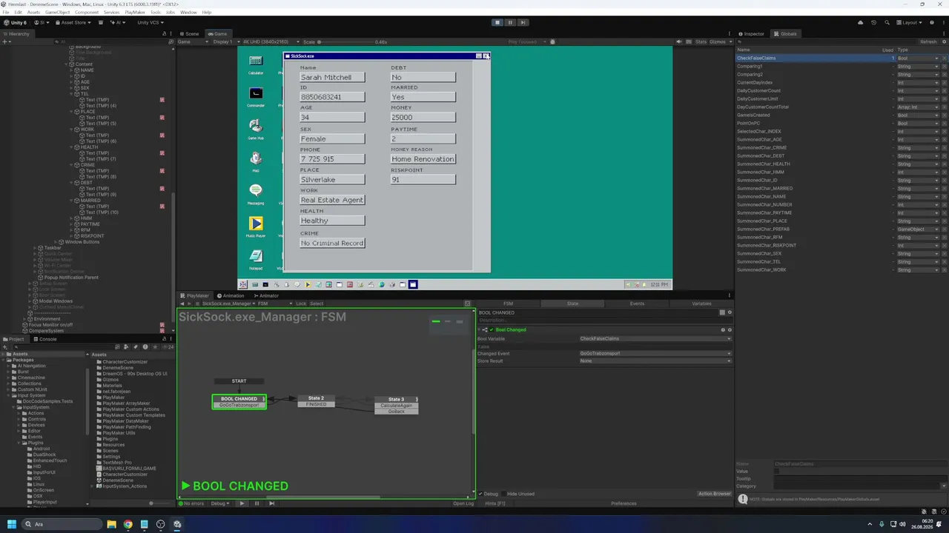Open state settings gear beside BOOL CHANGED name
The height and width of the screenshot is (533, 949).
tap(730, 312)
